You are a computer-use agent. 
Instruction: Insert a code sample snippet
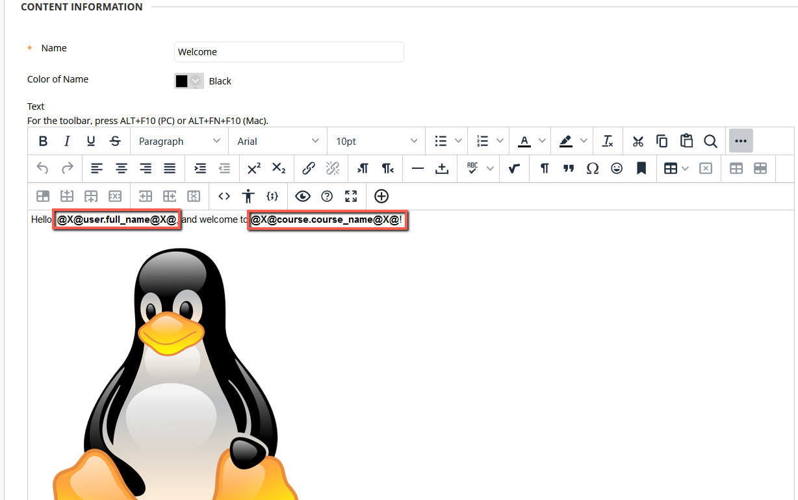coord(272,195)
